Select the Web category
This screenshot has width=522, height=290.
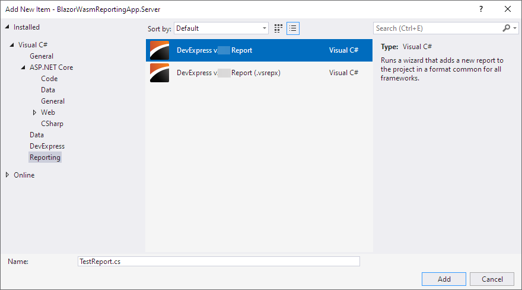pyautogui.click(x=48, y=112)
